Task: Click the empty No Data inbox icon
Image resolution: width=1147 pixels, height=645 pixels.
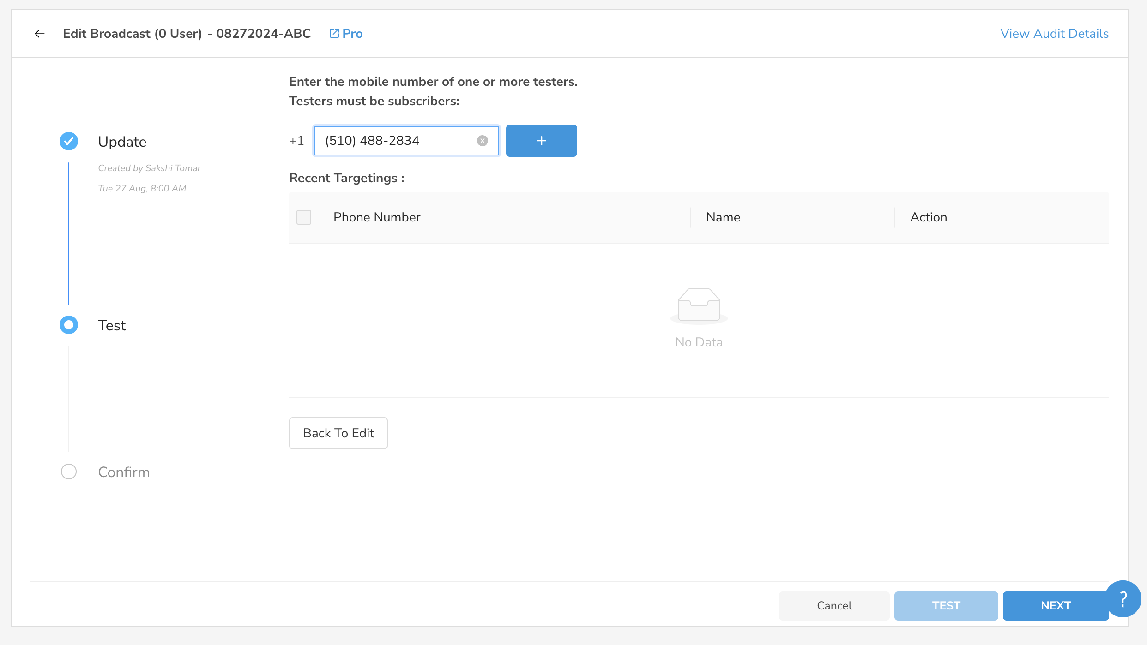Action: click(699, 305)
